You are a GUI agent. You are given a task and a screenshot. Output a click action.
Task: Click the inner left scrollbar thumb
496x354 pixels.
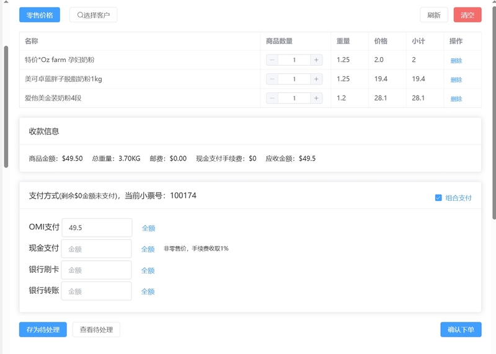coord(6,107)
